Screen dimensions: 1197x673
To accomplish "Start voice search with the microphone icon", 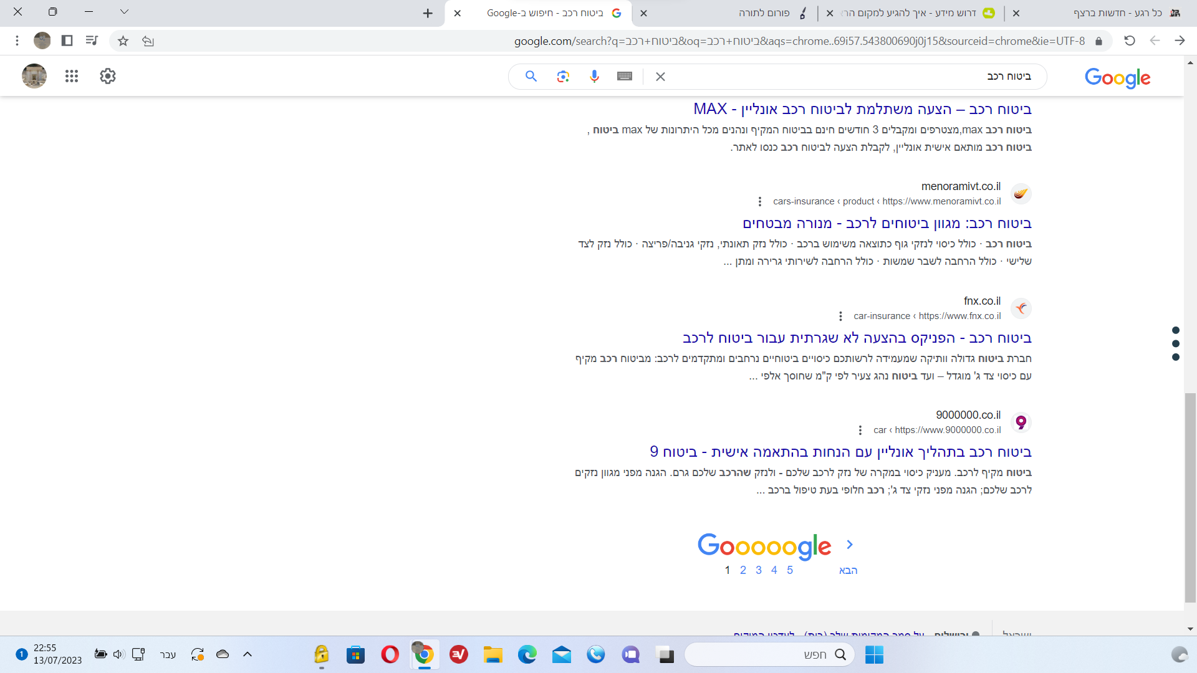I will 594,76.
